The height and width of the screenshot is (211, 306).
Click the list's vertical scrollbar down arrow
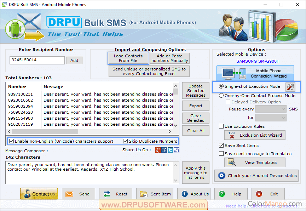[175, 125]
